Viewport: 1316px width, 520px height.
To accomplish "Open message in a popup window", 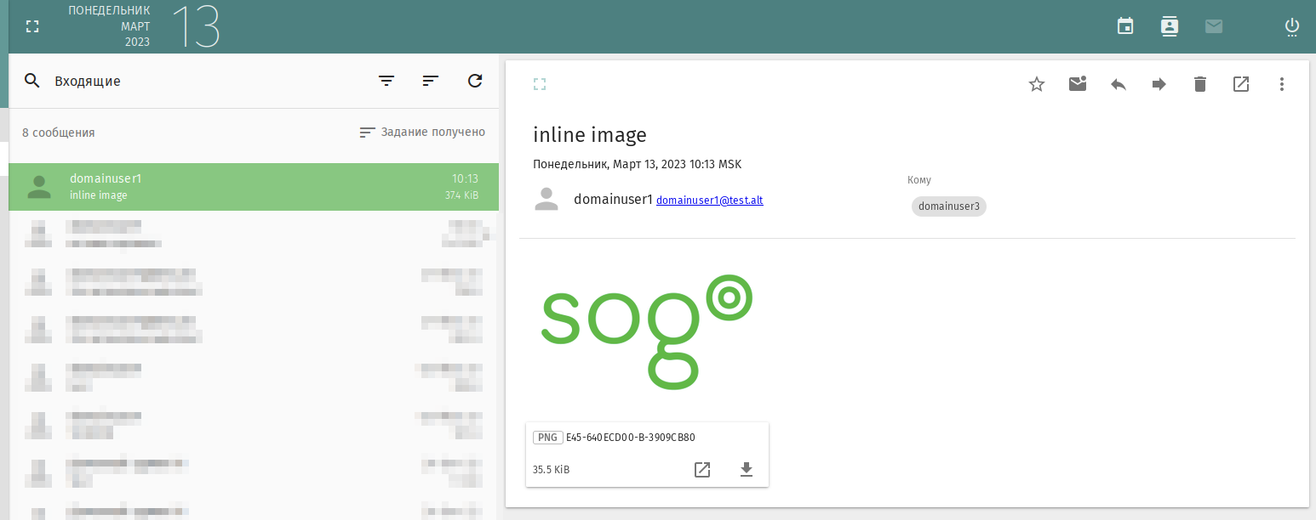I will 1241,84.
